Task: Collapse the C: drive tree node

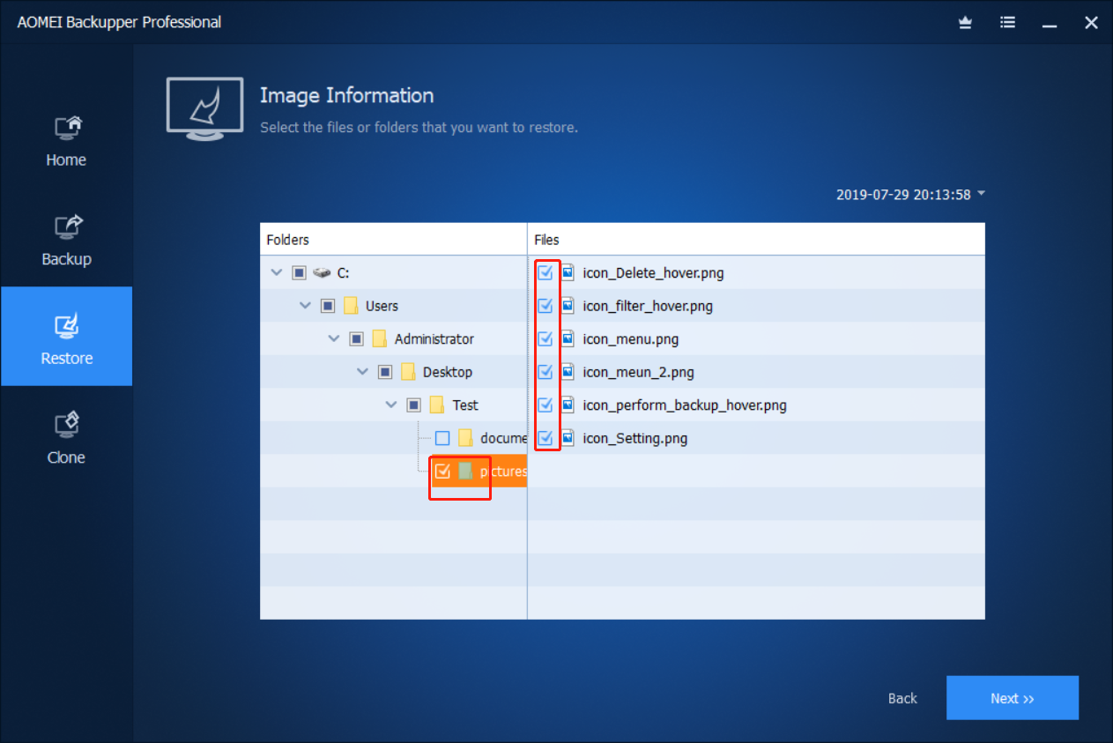Action: coord(276,271)
